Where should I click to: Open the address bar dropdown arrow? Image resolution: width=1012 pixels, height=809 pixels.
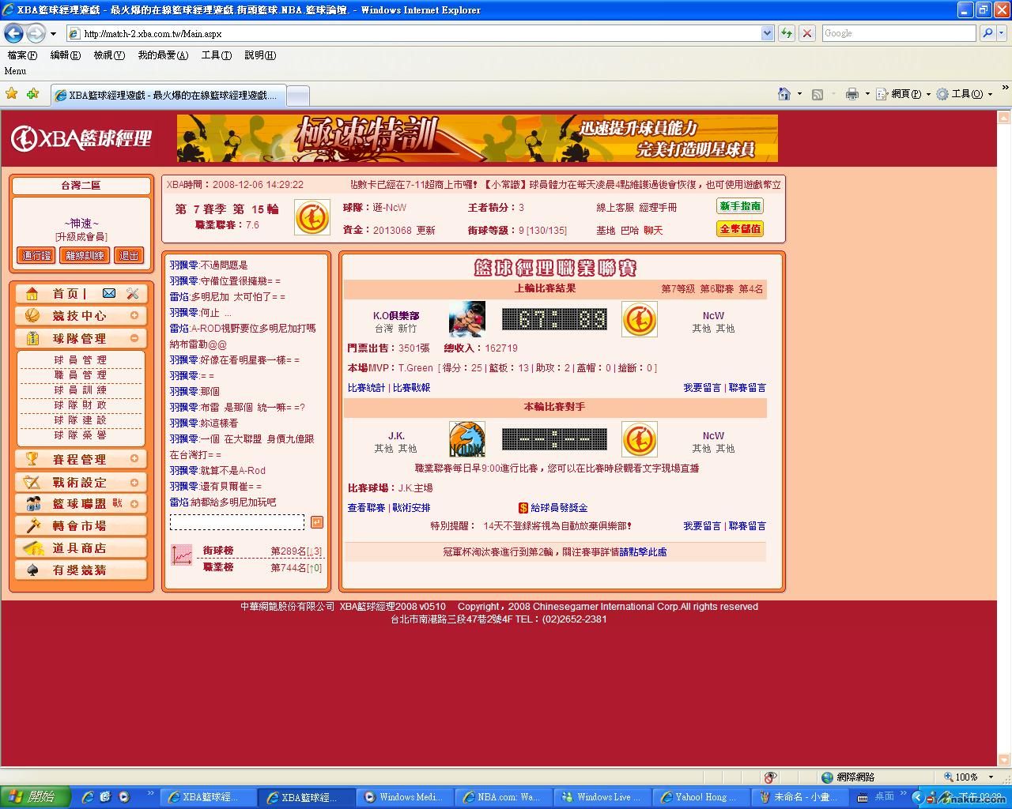point(767,33)
